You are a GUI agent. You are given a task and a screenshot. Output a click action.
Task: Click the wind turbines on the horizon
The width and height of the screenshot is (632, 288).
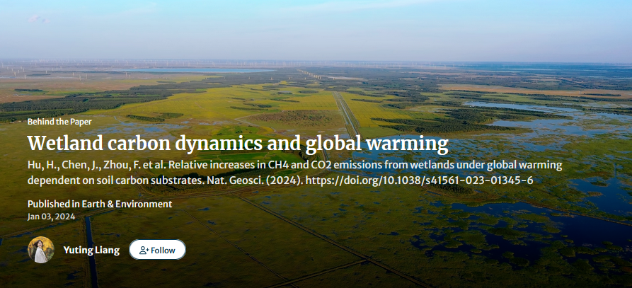[42, 72]
